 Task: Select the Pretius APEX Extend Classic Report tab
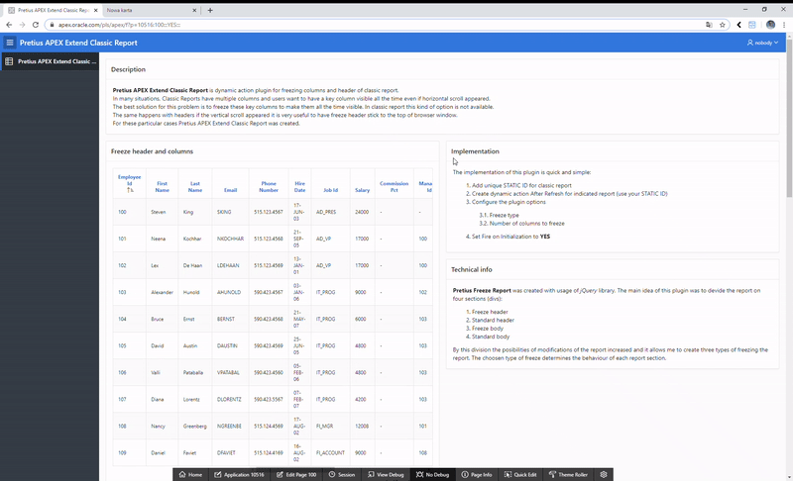54,10
